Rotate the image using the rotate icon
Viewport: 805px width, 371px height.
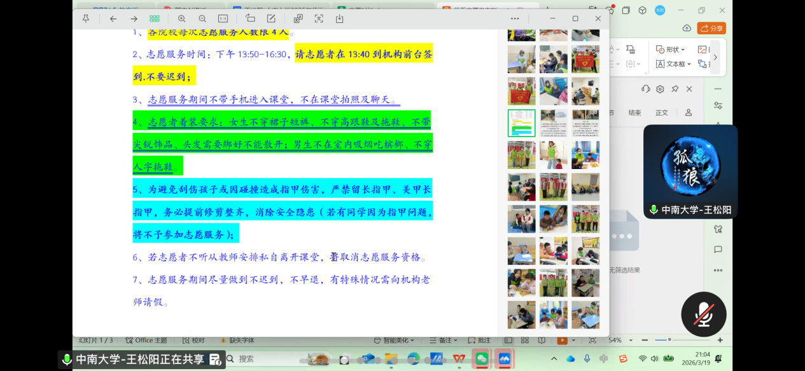[x=250, y=19]
